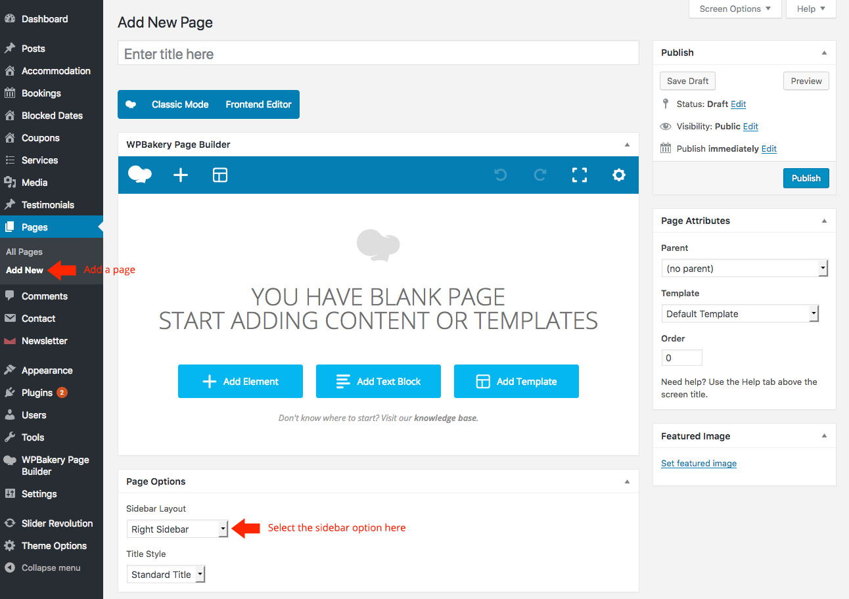Image resolution: width=849 pixels, height=599 pixels.
Task: Click the blue Publish button
Action: tap(806, 178)
